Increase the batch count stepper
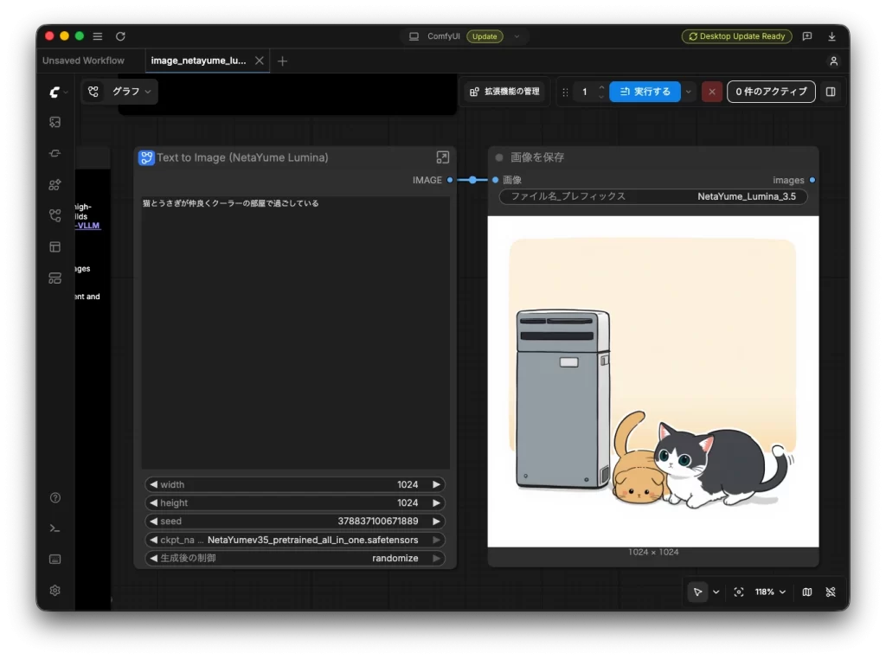The height and width of the screenshot is (659, 886). click(x=601, y=87)
